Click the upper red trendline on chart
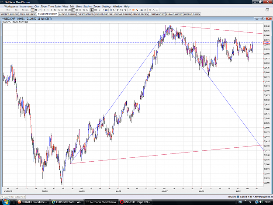Image resolution: width=273 pixels, height=205 pixels. coord(220,30)
